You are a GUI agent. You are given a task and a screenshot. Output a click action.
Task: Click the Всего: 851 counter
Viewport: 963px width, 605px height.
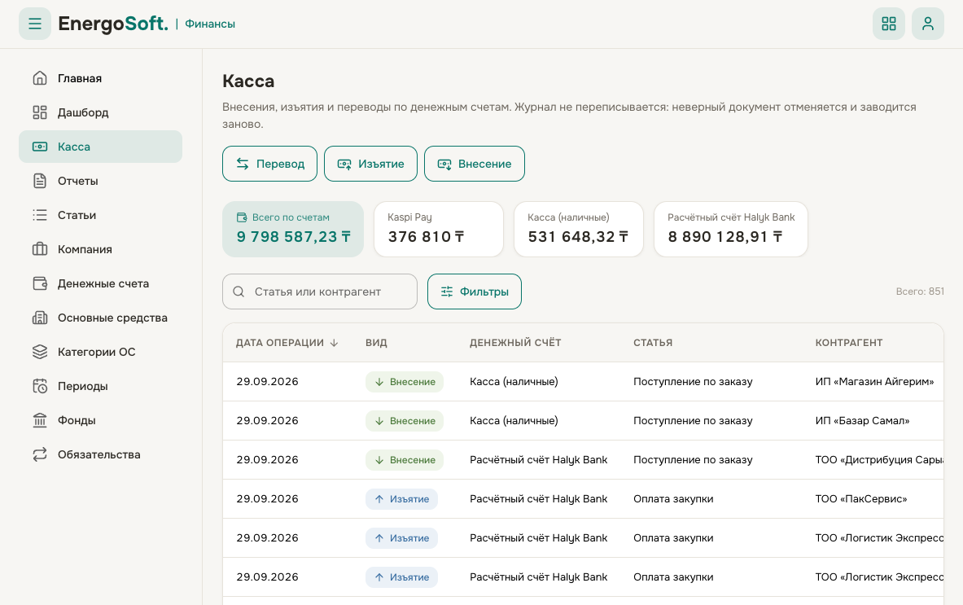coord(919,292)
